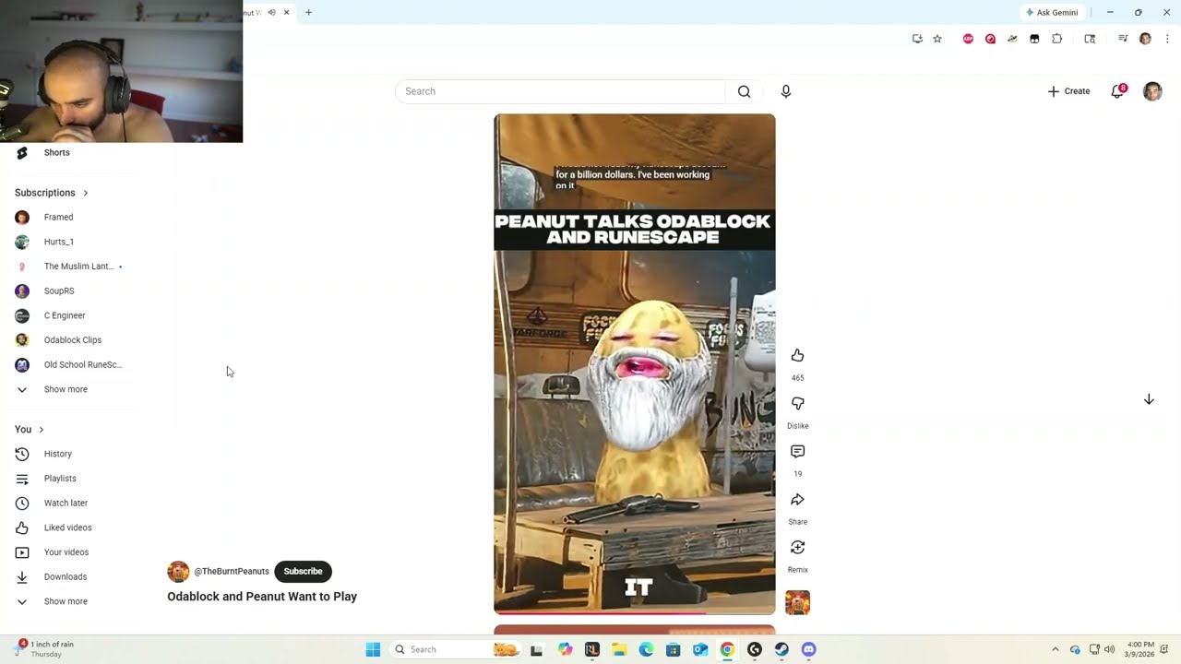Open the black mask extension icon
The width and height of the screenshot is (1181, 664).
pyautogui.click(x=1034, y=39)
